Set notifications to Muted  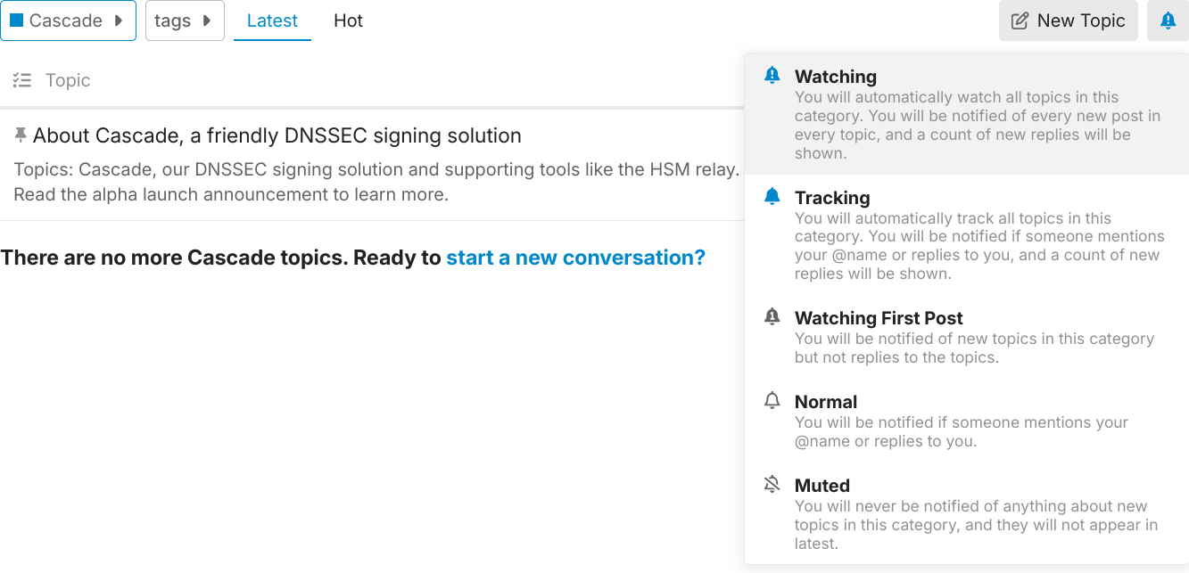(x=968, y=513)
